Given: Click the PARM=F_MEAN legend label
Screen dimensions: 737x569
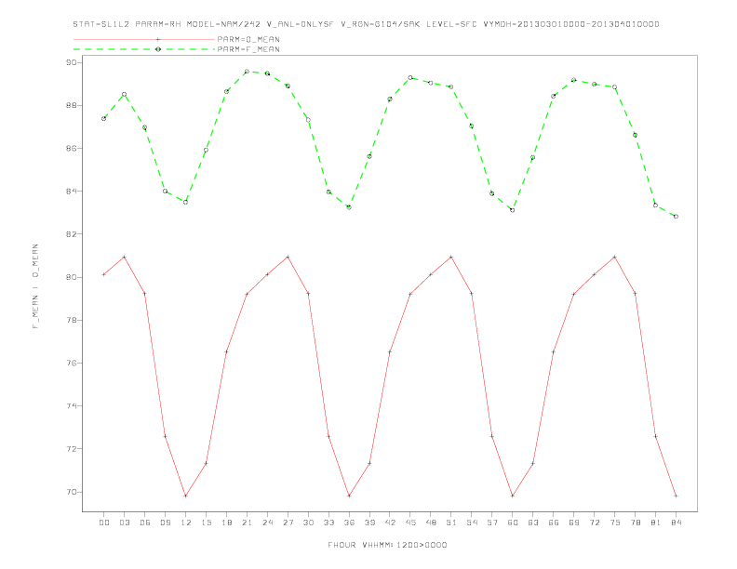Looking at the screenshot, I should point(248,49).
